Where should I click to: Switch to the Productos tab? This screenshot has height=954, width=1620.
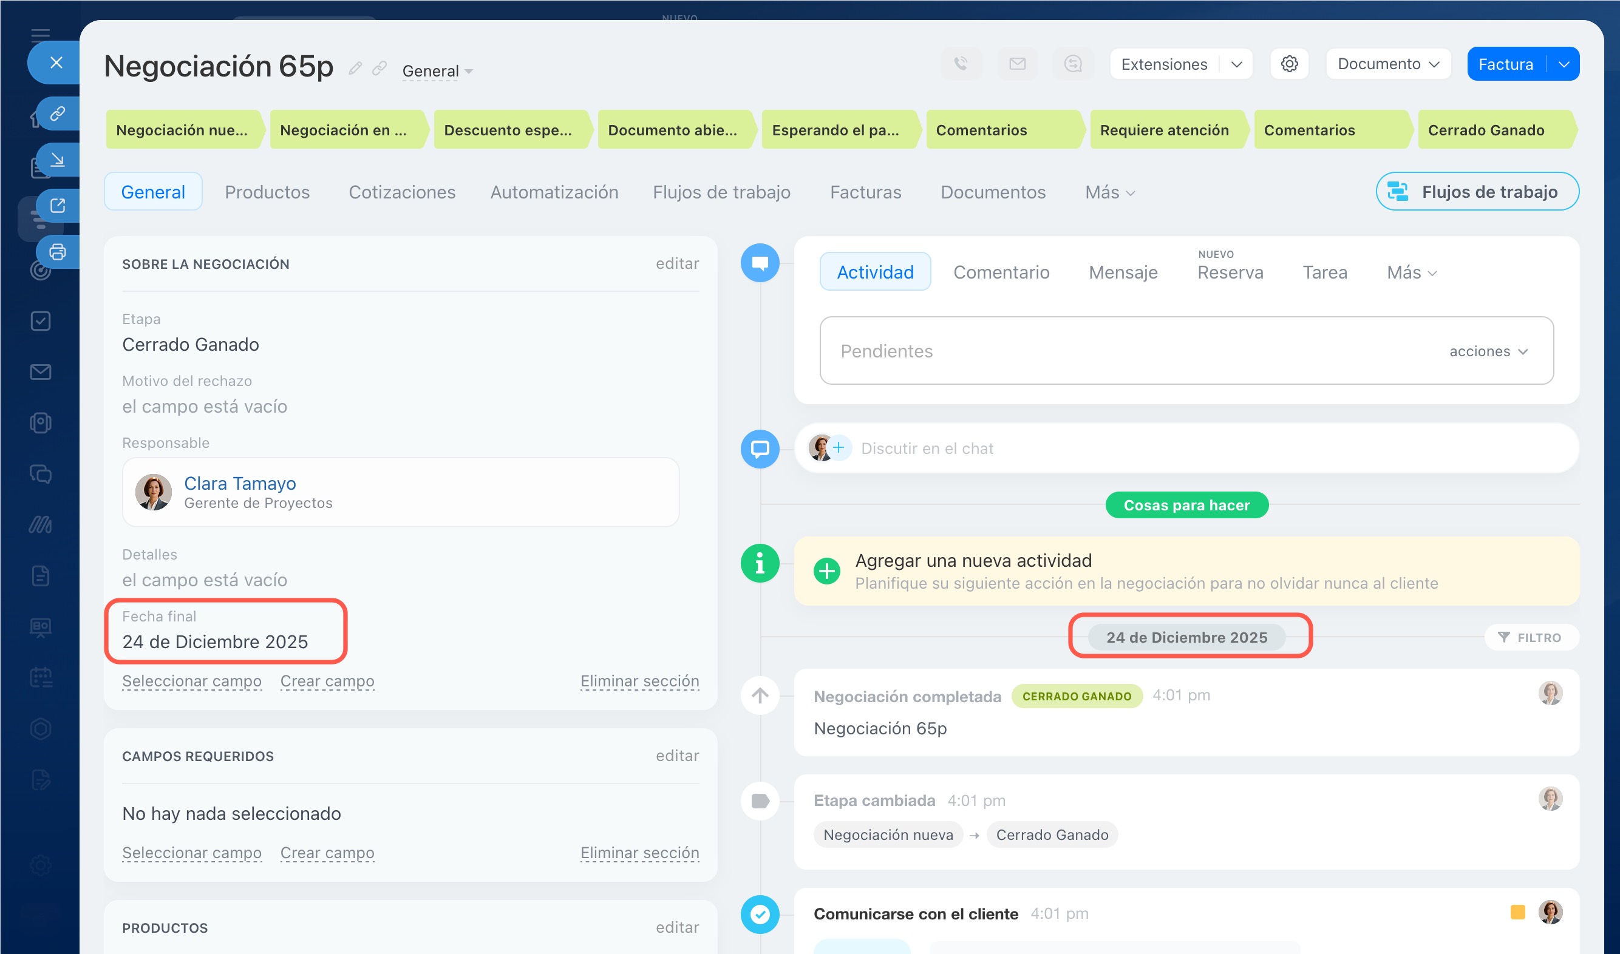(267, 192)
